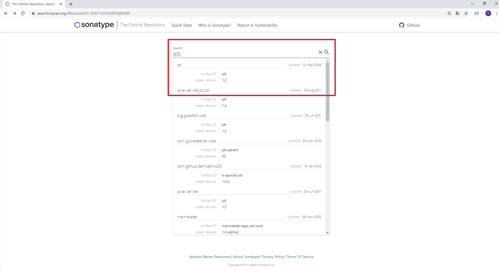The width and height of the screenshot is (499, 271).
Task: Bookmark this page with the star icon
Action: click(x=466, y=13)
